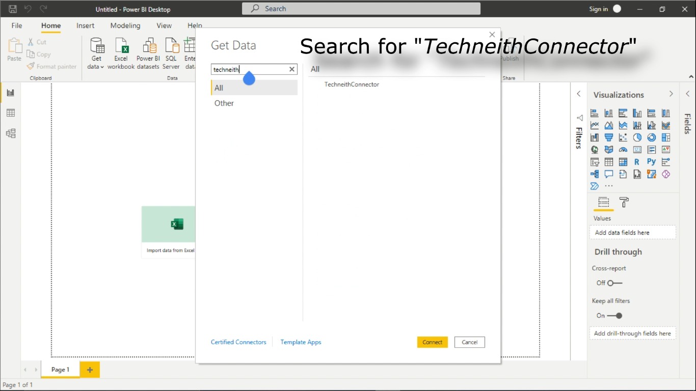The width and height of the screenshot is (696, 391).
Task: Switch to the Modeling ribbon tab
Action: click(125, 25)
